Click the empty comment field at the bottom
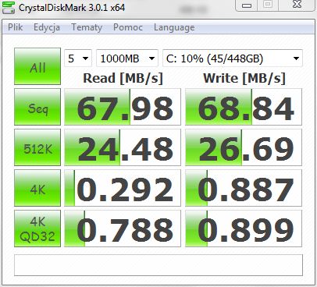 pos(158,265)
